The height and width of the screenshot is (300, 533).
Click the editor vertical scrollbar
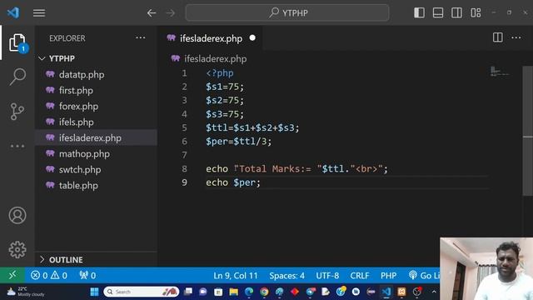tap(527, 131)
